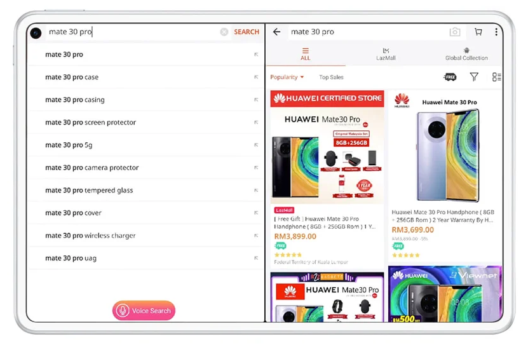Viewport: 528px width, 345px height.
Task: Click the orange SEARCH button
Action: (x=247, y=32)
